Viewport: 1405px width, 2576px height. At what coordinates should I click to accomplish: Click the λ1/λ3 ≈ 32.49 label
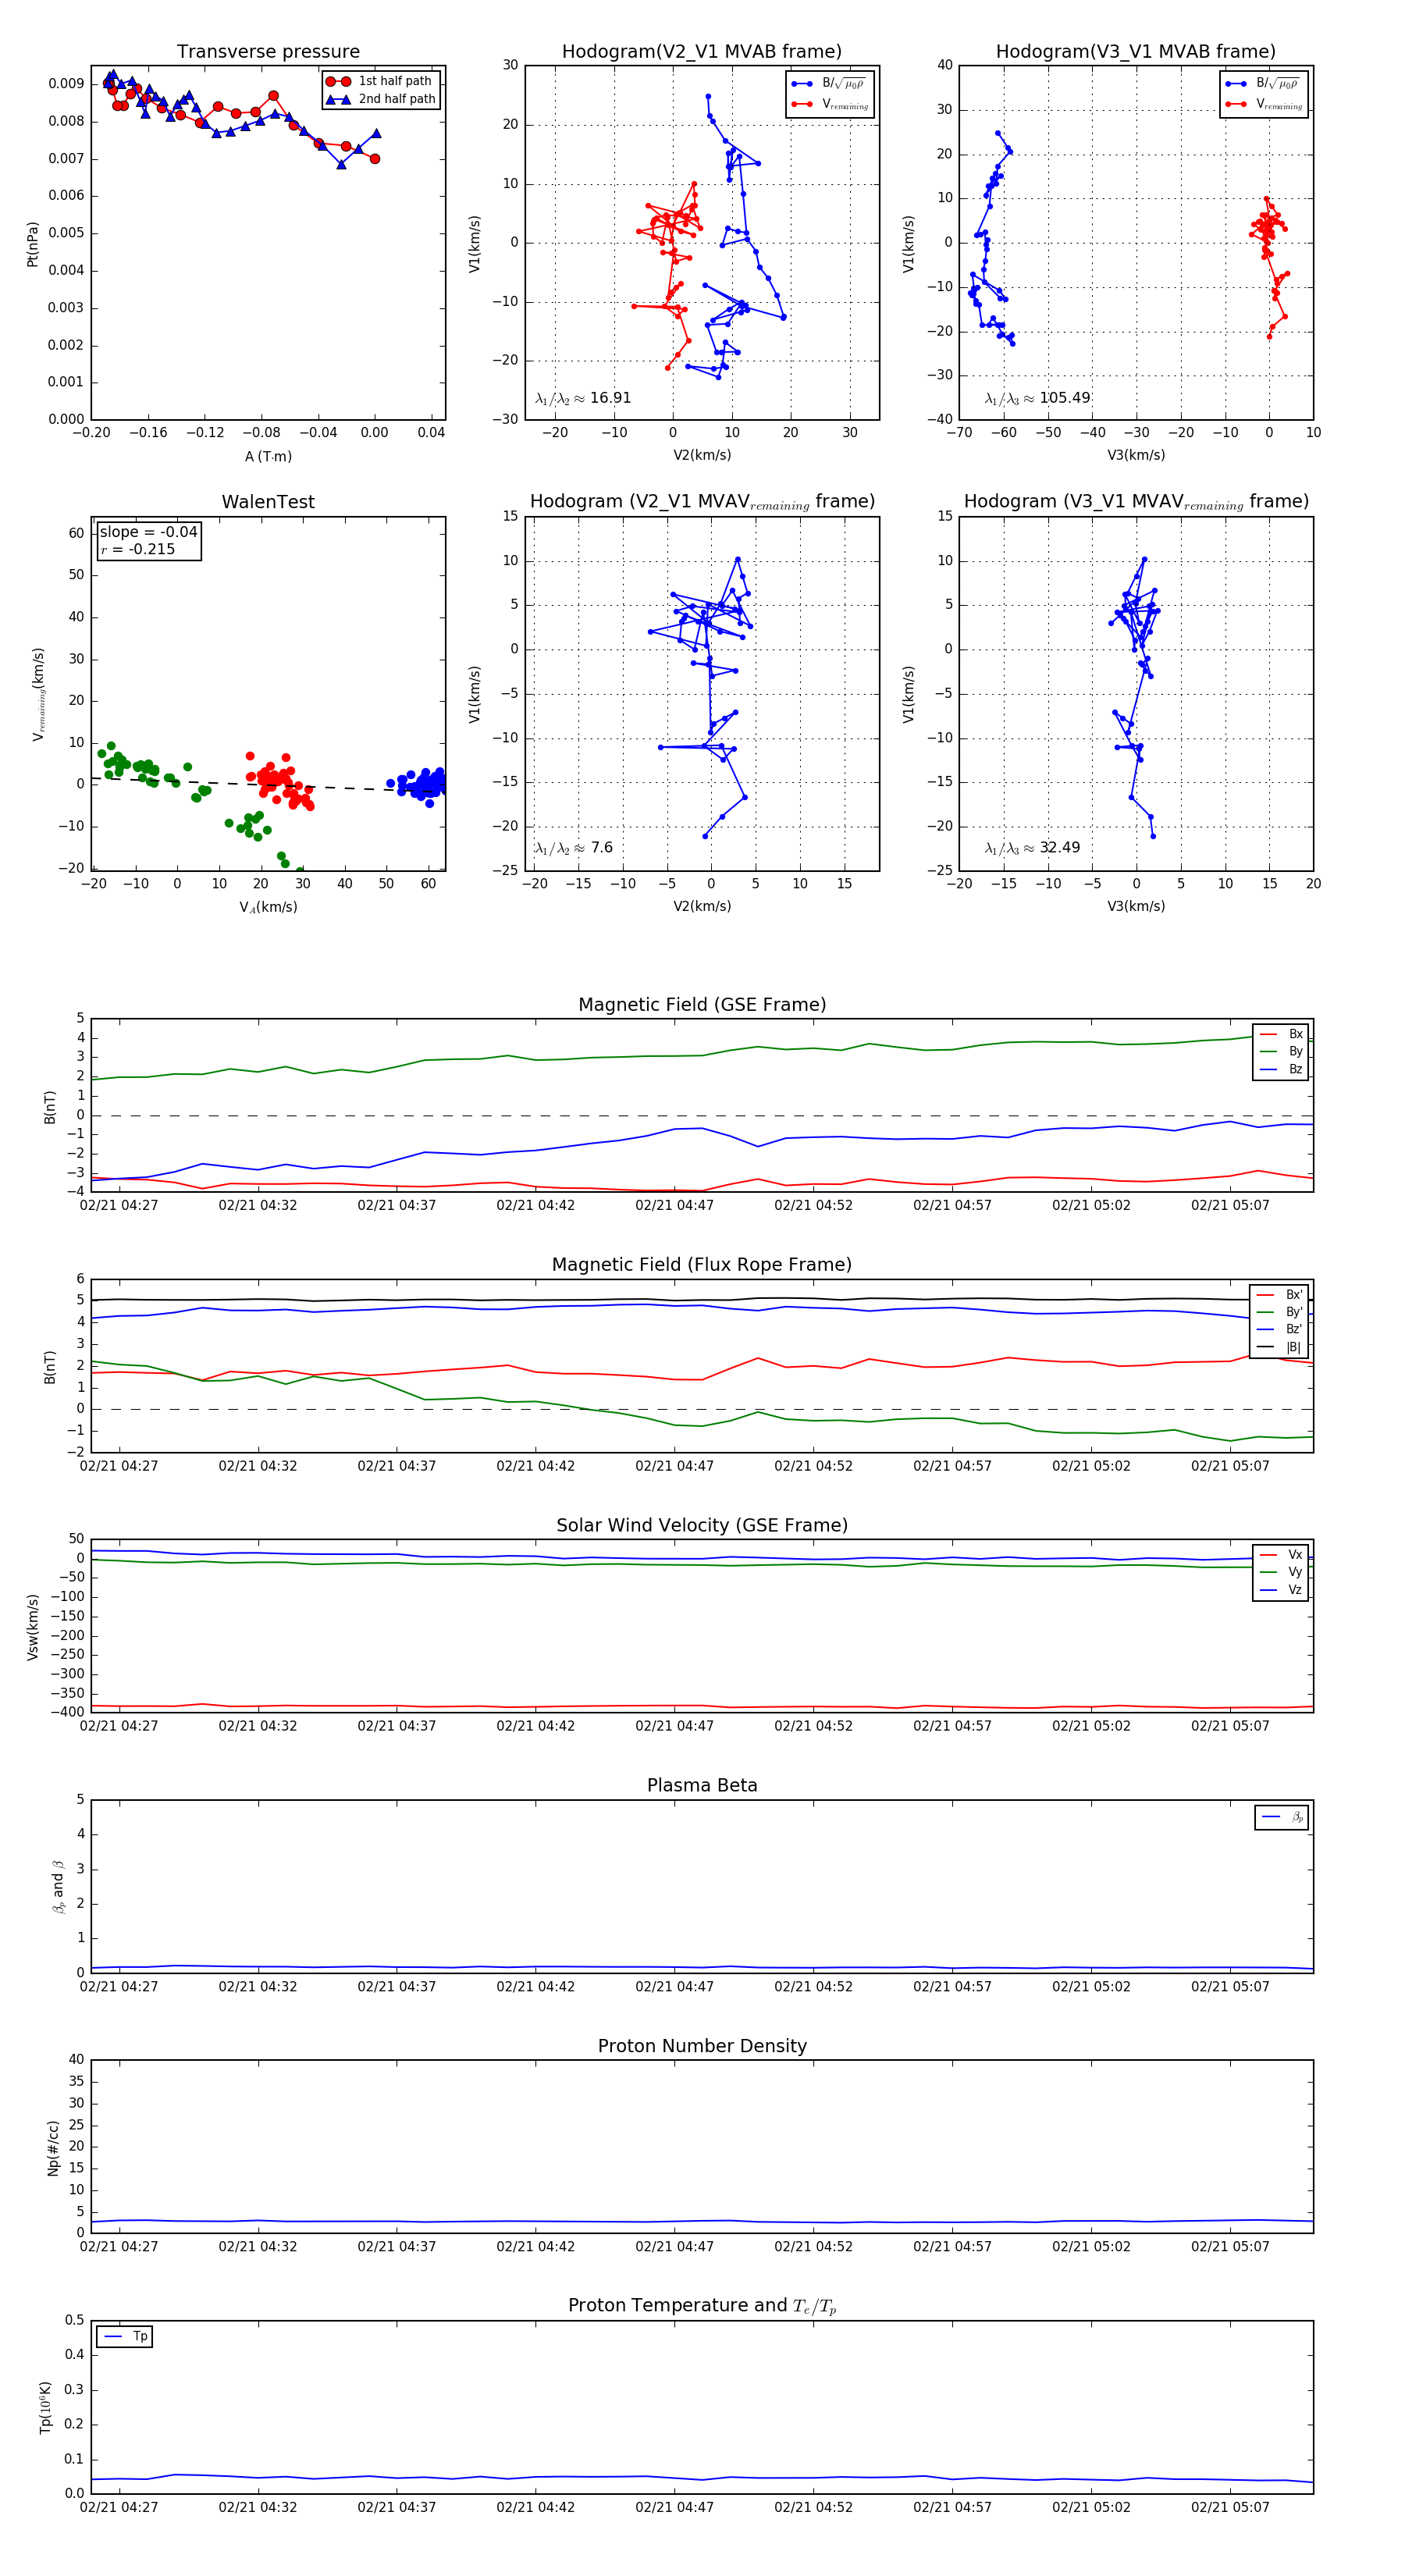[x=1032, y=848]
